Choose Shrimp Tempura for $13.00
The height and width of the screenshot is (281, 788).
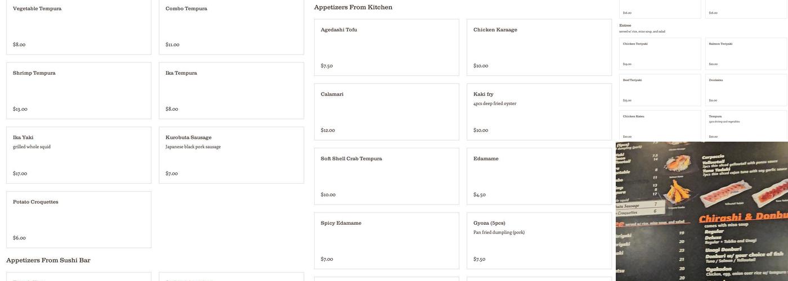(x=79, y=90)
